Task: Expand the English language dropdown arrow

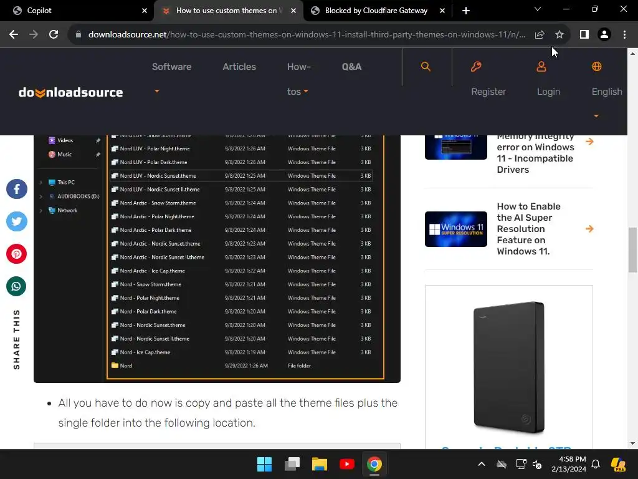Action: (x=596, y=116)
